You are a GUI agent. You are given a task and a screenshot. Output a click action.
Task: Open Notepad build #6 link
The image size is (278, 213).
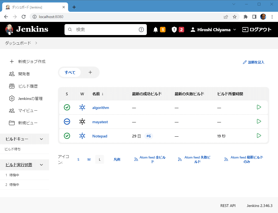pos(148,136)
